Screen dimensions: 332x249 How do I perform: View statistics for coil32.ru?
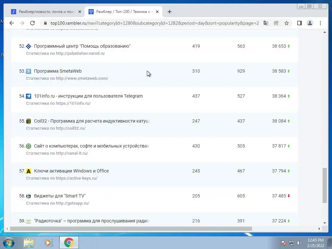(56, 128)
